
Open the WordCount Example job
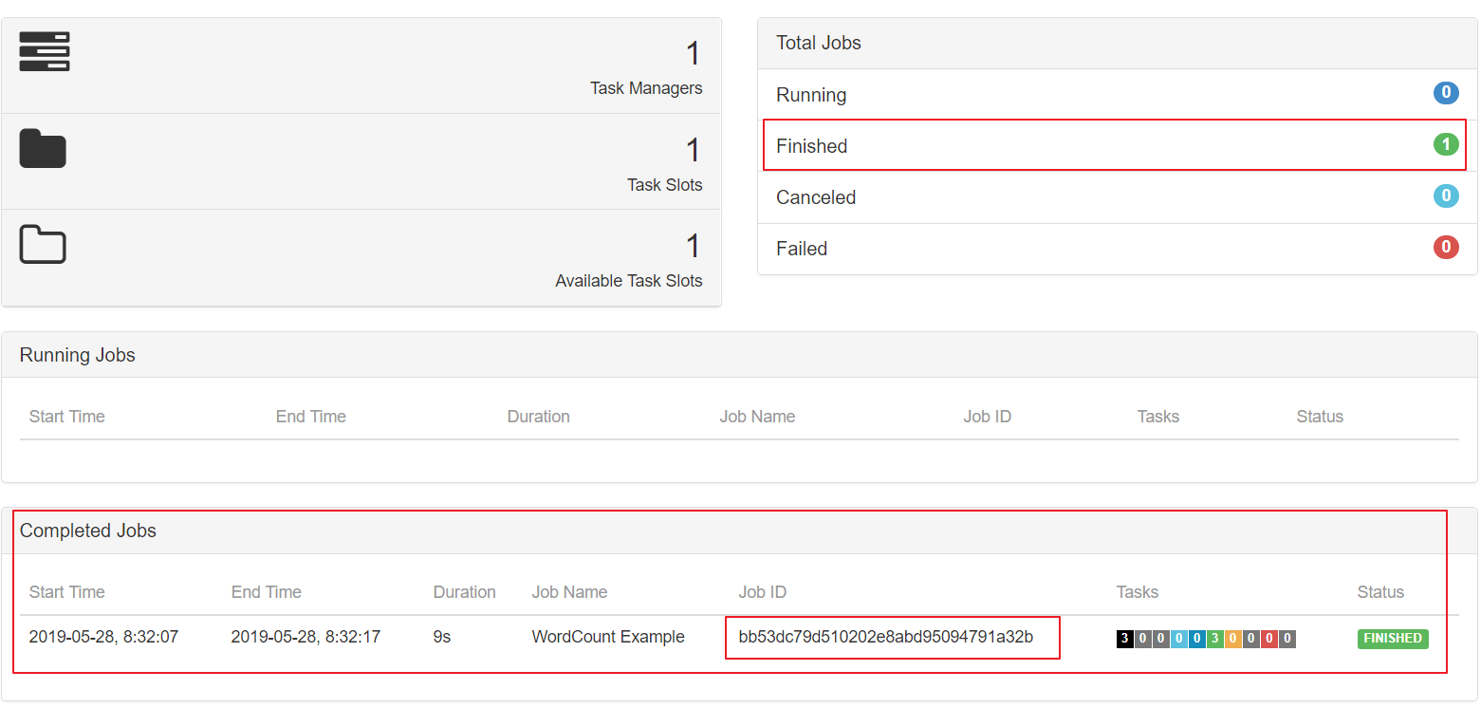(x=608, y=637)
